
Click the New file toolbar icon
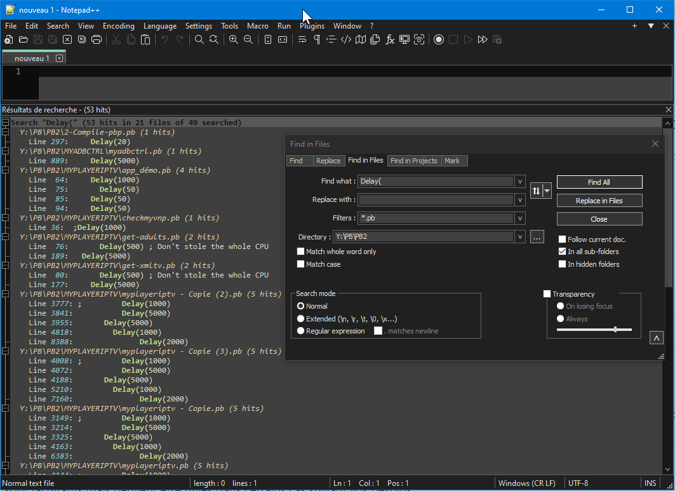pos(9,39)
